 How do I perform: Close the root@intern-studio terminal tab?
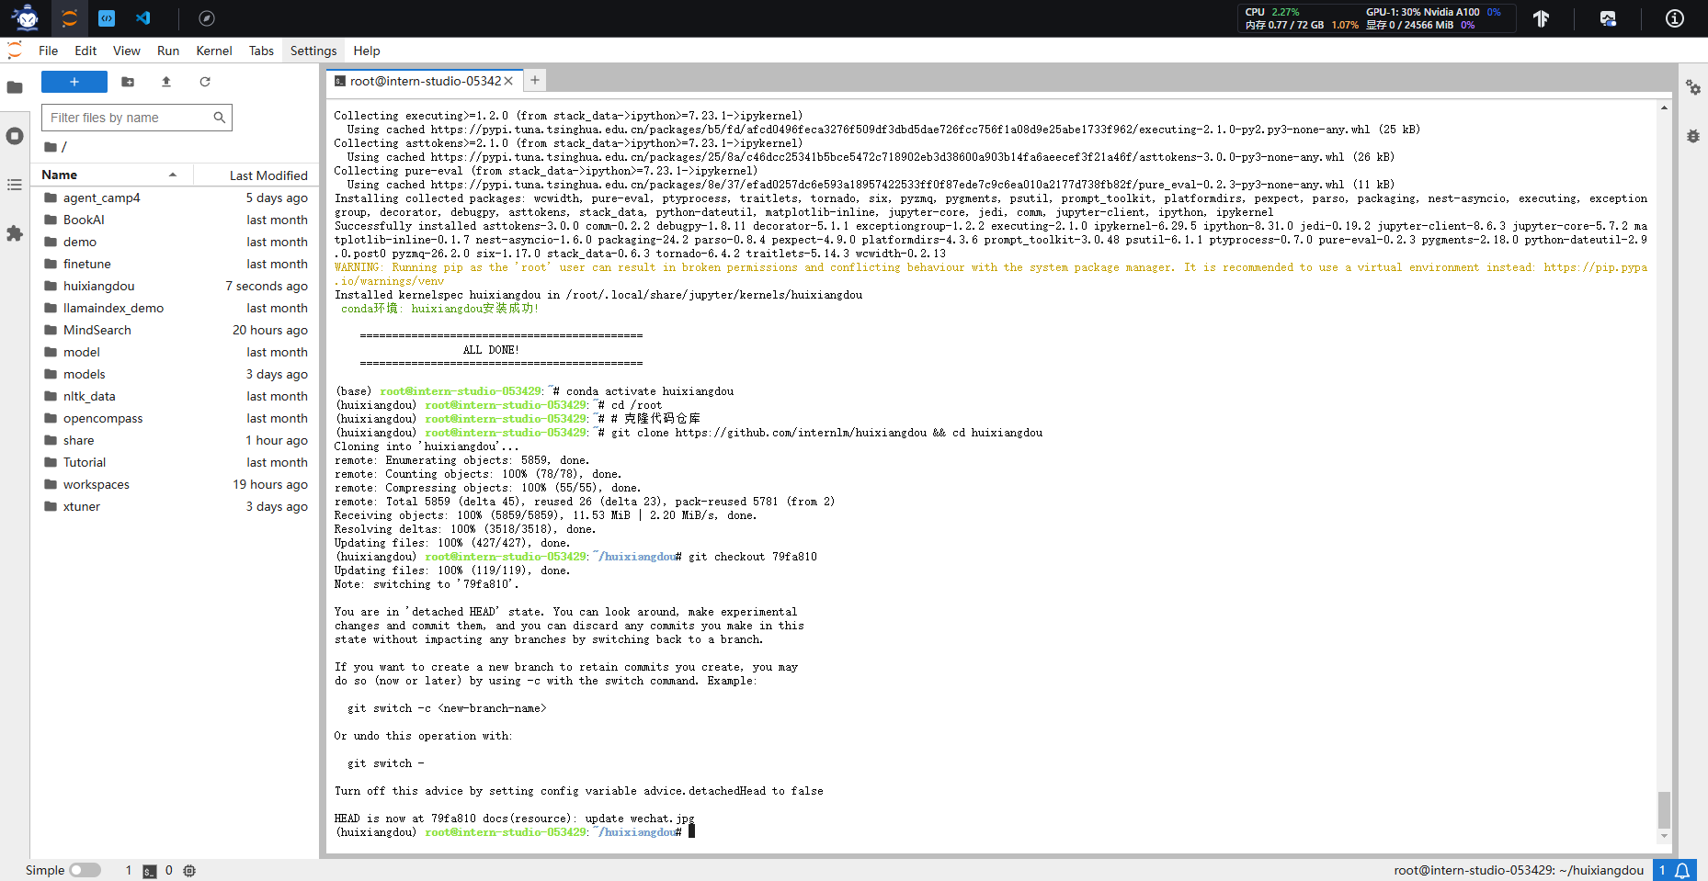[x=508, y=81]
